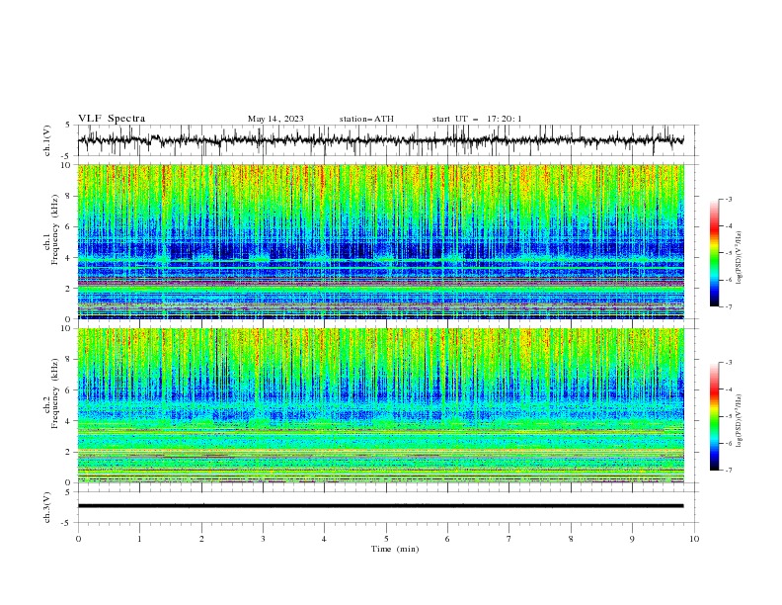Click the '5' volt tick on ch.1 waveform axis
The width and height of the screenshot is (782, 605).
point(69,126)
